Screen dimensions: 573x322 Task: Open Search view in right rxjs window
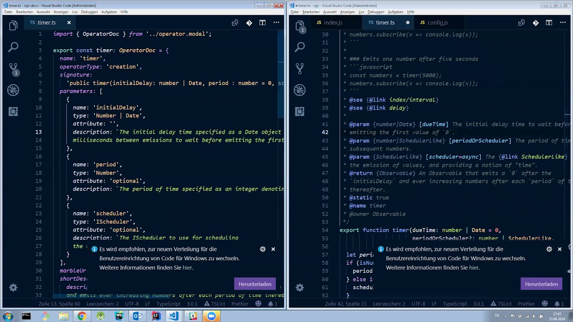pos(300,47)
